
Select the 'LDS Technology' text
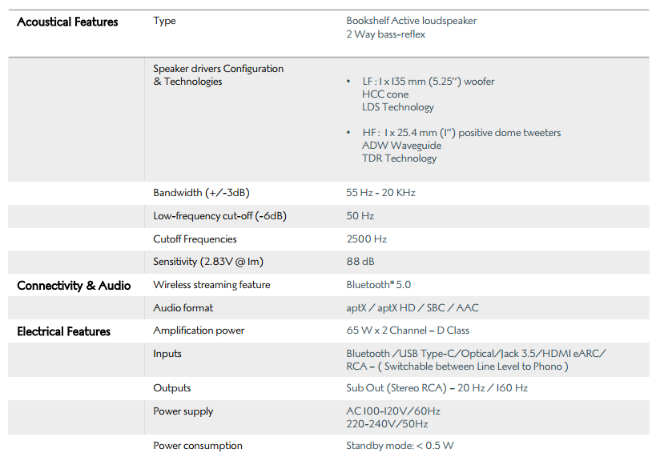tap(398, 107)
